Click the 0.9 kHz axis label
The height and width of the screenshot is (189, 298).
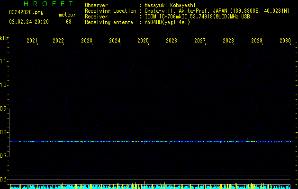(3, 109)
